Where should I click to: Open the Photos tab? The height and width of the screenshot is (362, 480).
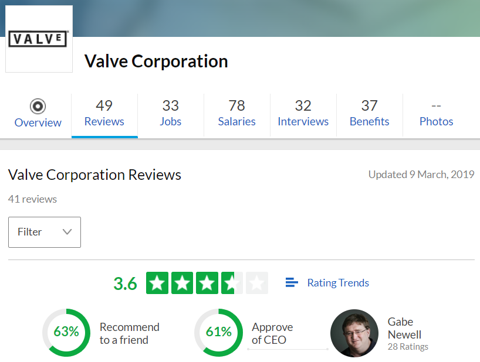tap(436, 114)
